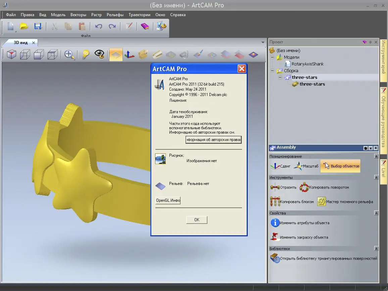Viewport: 388px width, 291px height.
Task: Select the Сдвиг move tool
Action: pyautogui.click(x=280, y=166)
